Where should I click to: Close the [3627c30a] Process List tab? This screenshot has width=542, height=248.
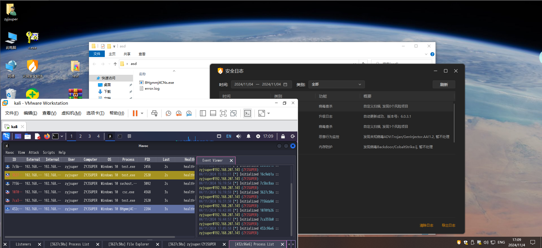pos(98,244)
